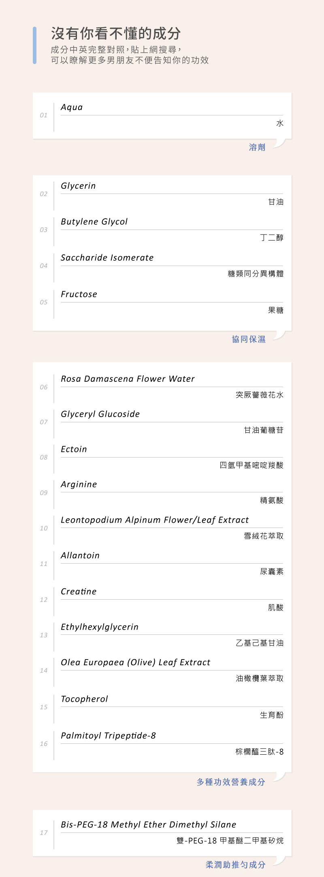Select the 柔潤助推勻成分 category label
Image resolution: width=324 pixels, height=877 pixels.
(x=235, y=865)
